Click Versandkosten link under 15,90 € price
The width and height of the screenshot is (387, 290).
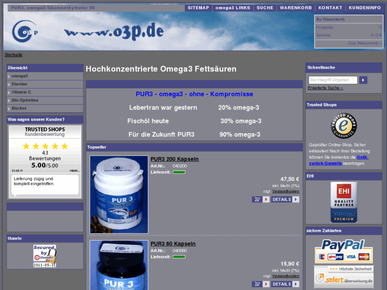pyautogui.click(x=285, y=276)
